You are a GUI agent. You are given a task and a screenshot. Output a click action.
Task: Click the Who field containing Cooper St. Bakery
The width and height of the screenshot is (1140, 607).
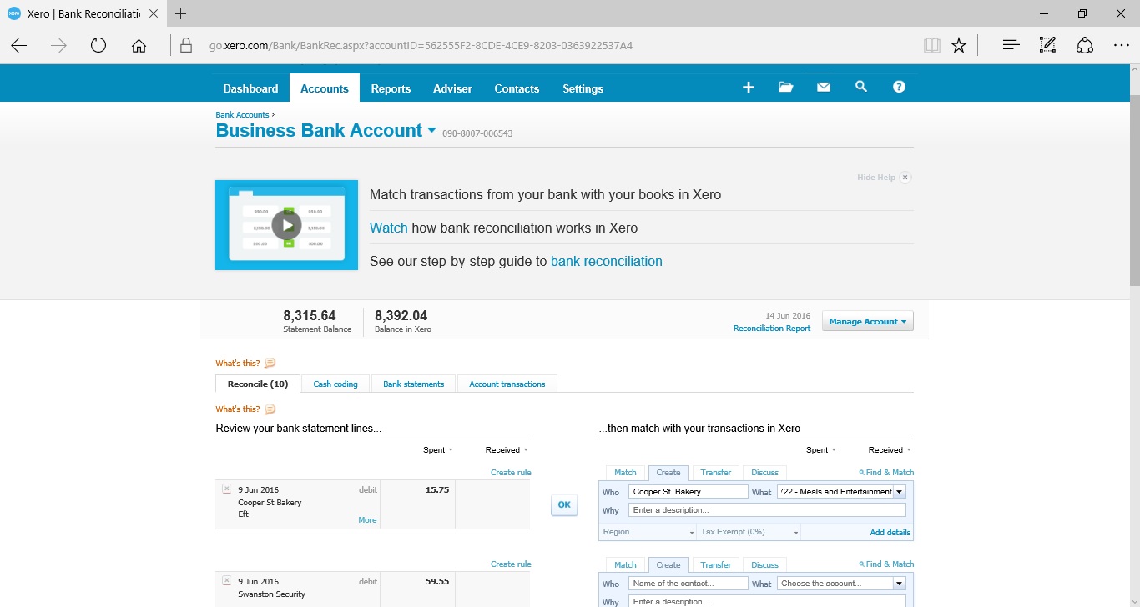689,492
